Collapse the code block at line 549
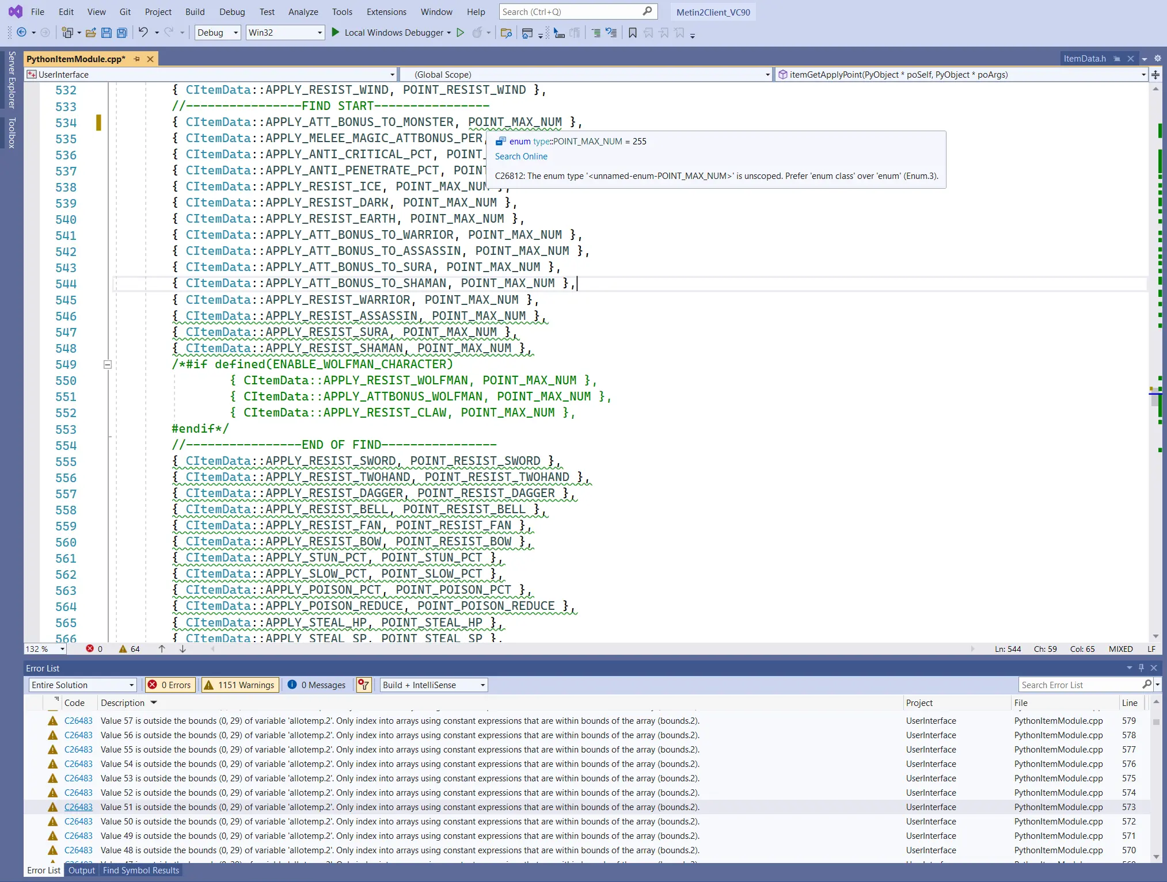 click(107, 364)
